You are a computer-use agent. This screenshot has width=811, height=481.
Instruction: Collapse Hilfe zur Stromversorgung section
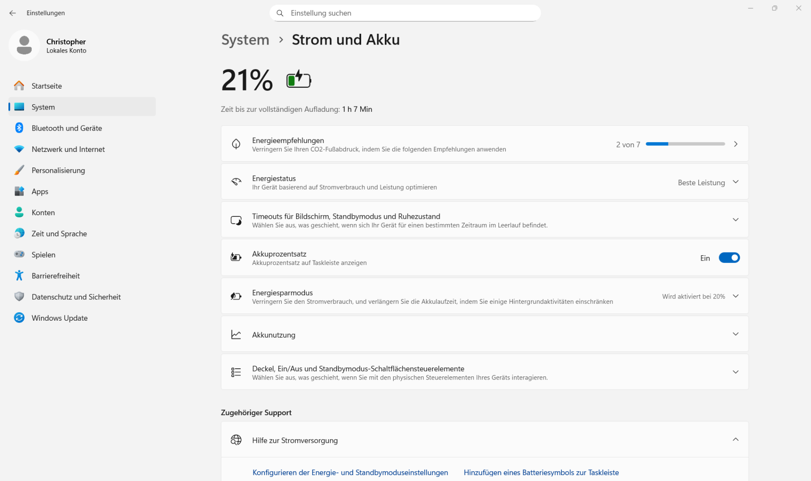coord(735,440)
